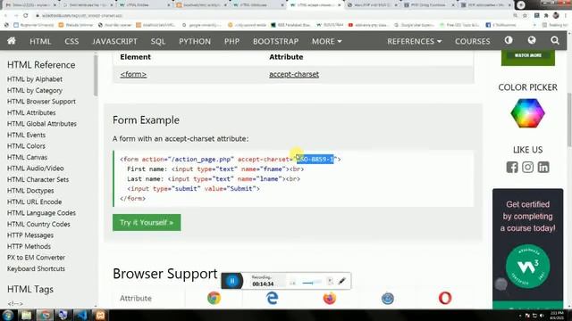Open HTML by Category sidebar link

click(35, 90)
